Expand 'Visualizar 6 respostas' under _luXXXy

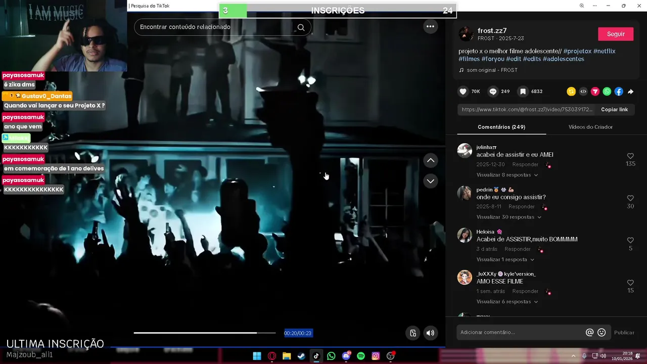pos(507,301)
